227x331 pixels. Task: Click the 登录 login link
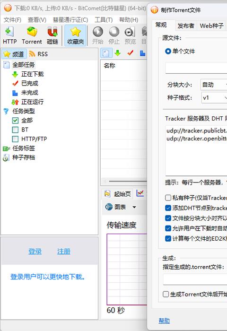click(35, 252)
